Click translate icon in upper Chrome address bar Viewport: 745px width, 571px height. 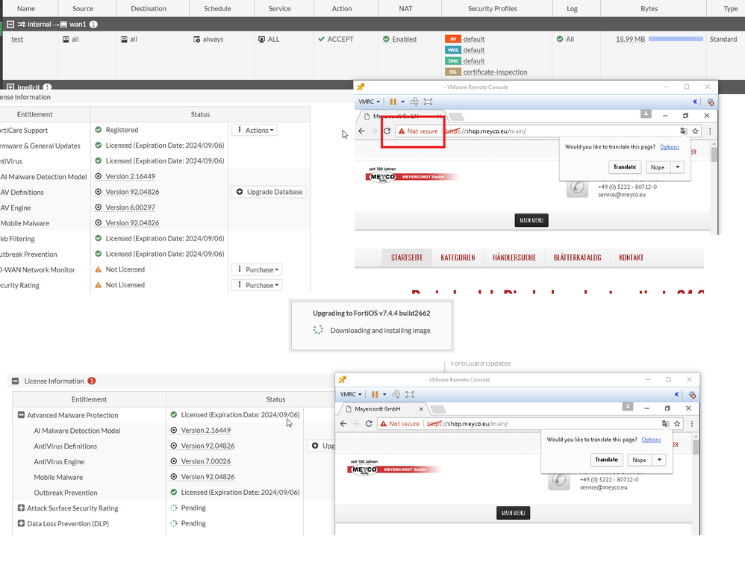pos(683,131)
